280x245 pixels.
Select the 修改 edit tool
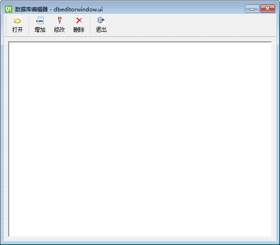(60, 25)
